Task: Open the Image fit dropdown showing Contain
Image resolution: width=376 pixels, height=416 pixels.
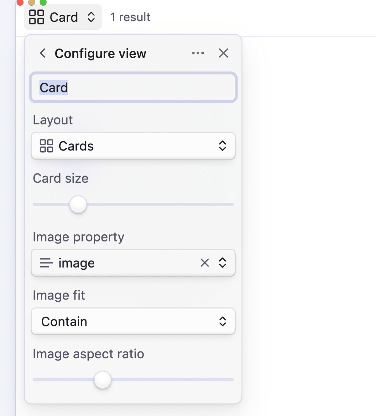Action: 133,321
